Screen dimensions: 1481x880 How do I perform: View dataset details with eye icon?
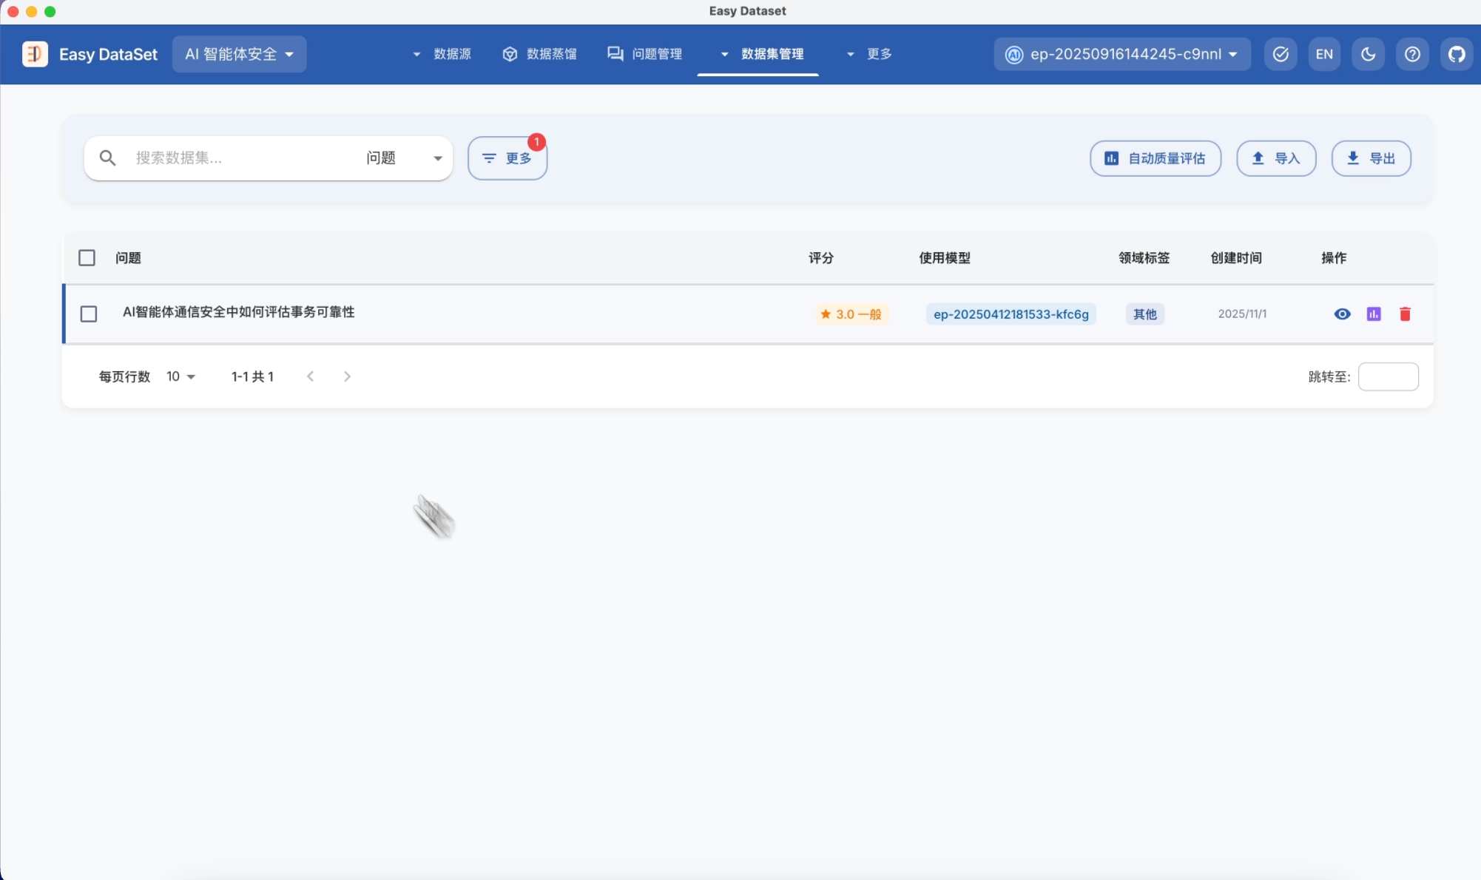tap(1342, 314)
